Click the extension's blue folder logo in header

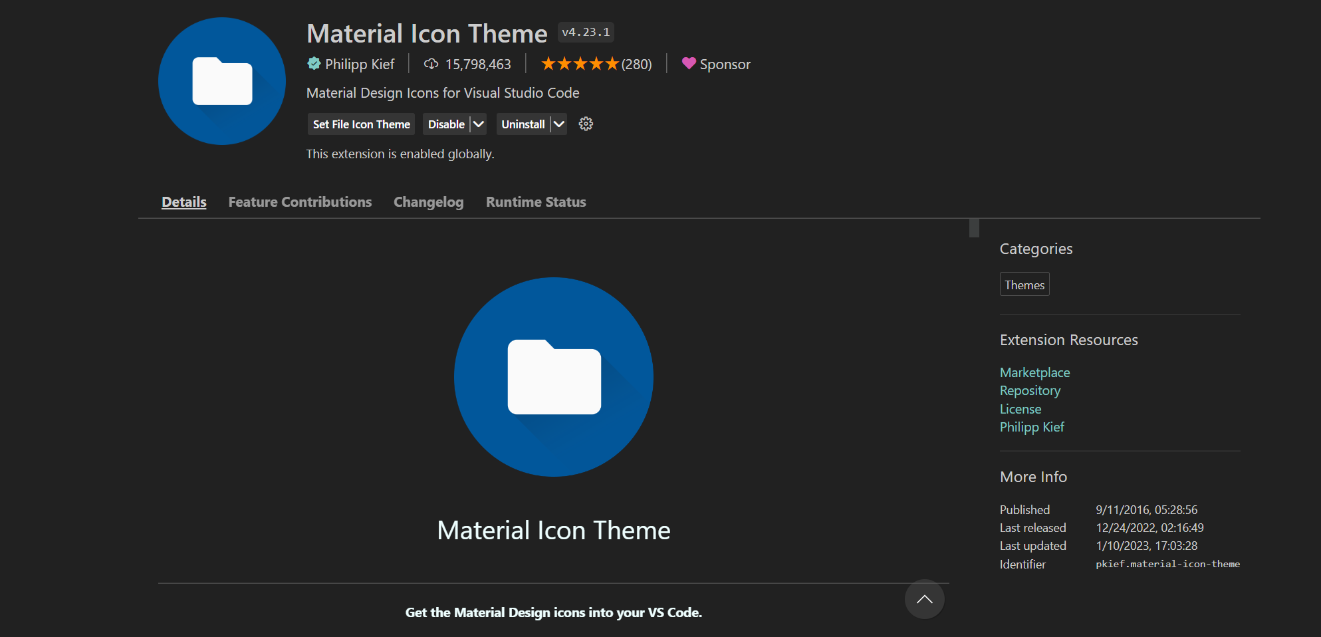(222, 81)
